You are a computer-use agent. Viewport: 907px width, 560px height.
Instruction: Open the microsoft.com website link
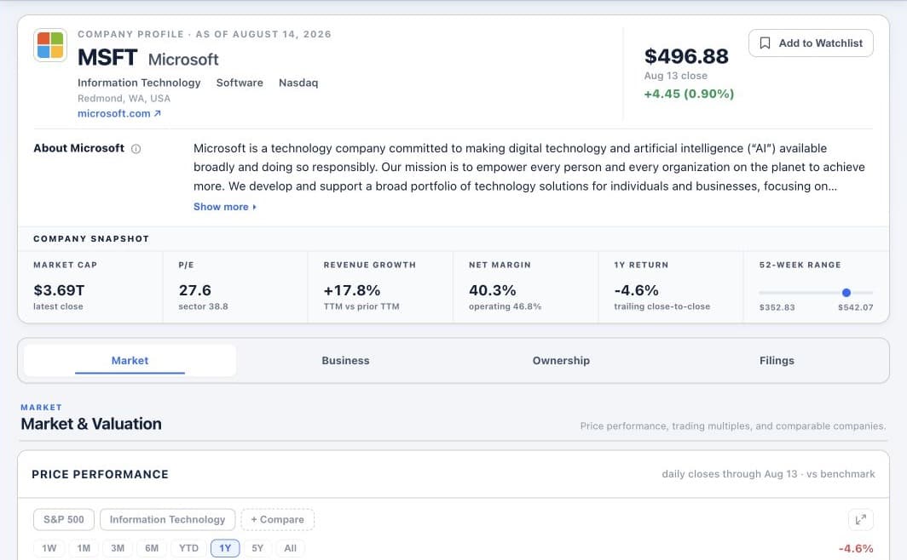tap(119, 114)
